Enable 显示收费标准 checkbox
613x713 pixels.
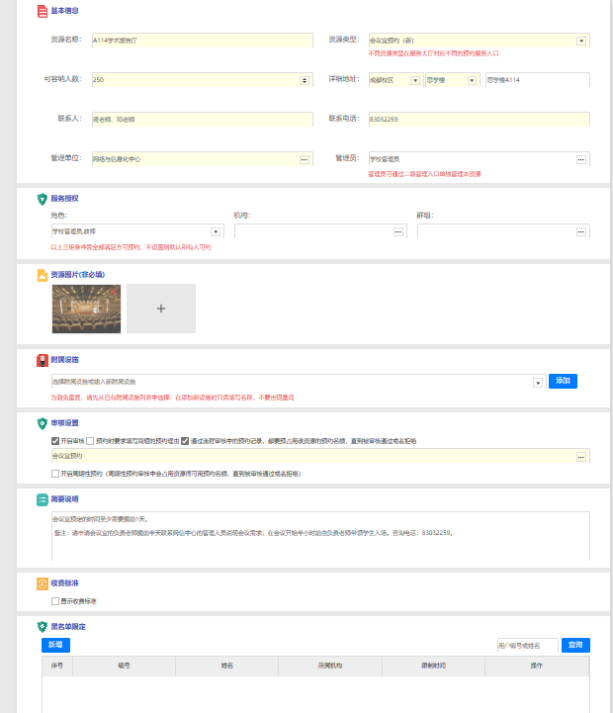click(55, 600)
